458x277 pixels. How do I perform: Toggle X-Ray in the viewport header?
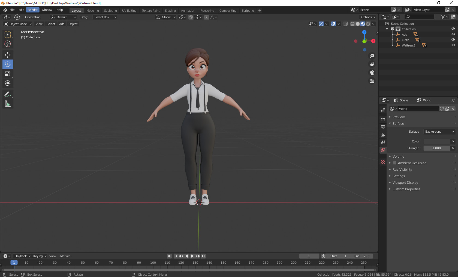[x=345, y=24]
